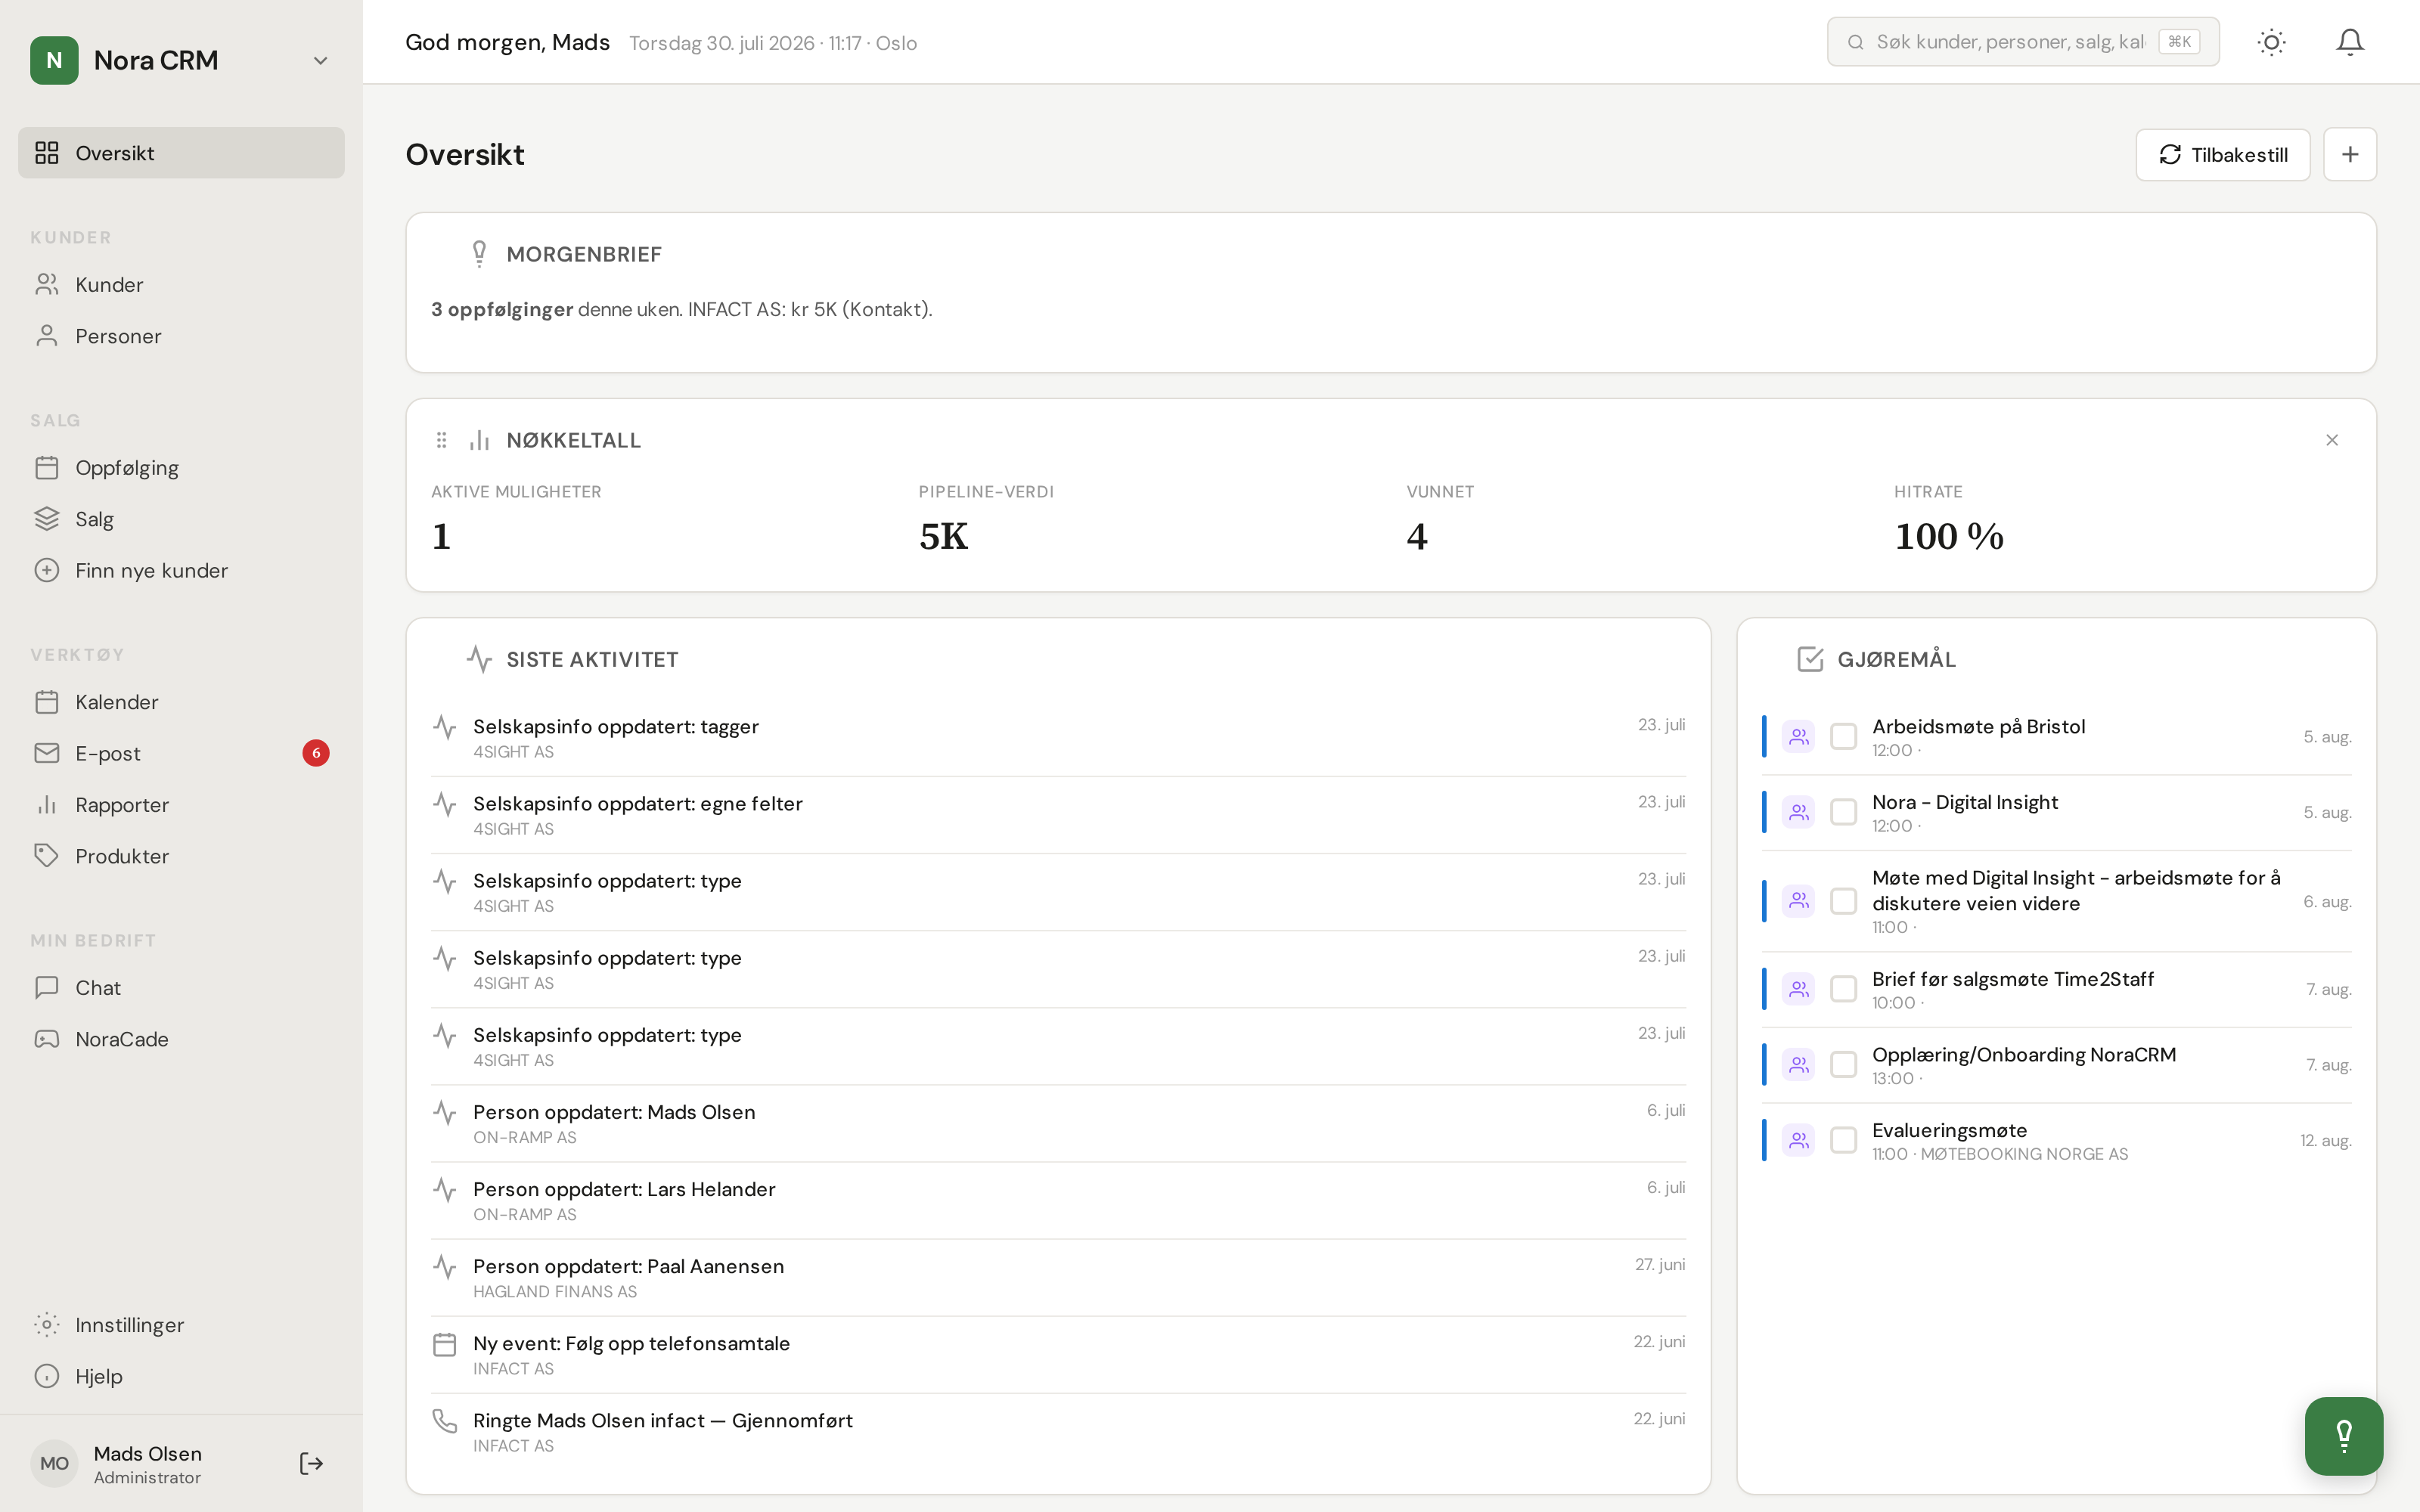Open the Nora CRM workspace dropdown chevron
Screen dimensions: 2420x1512
coord(320,61)
